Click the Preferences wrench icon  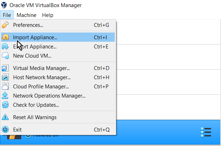click(x=5, y=25)
